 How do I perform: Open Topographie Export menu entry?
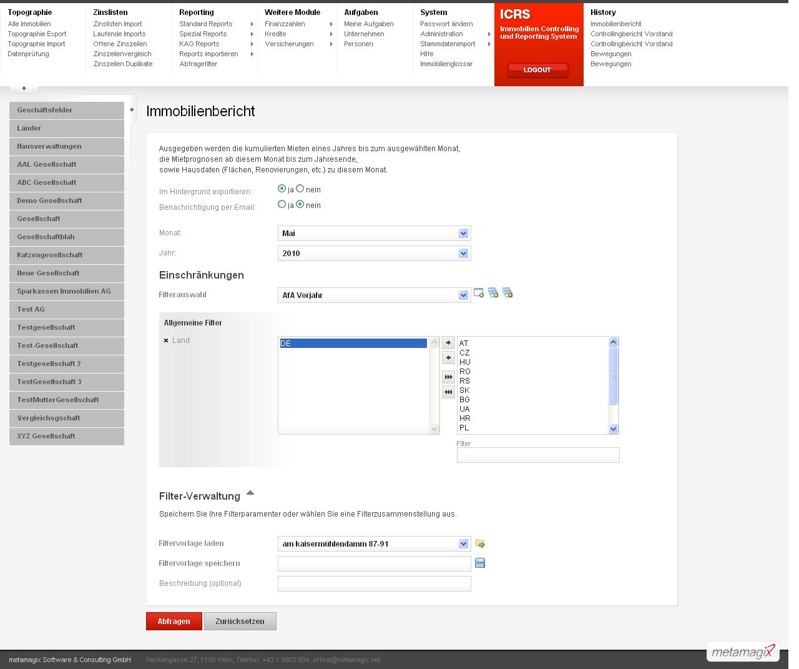(37, 34)
